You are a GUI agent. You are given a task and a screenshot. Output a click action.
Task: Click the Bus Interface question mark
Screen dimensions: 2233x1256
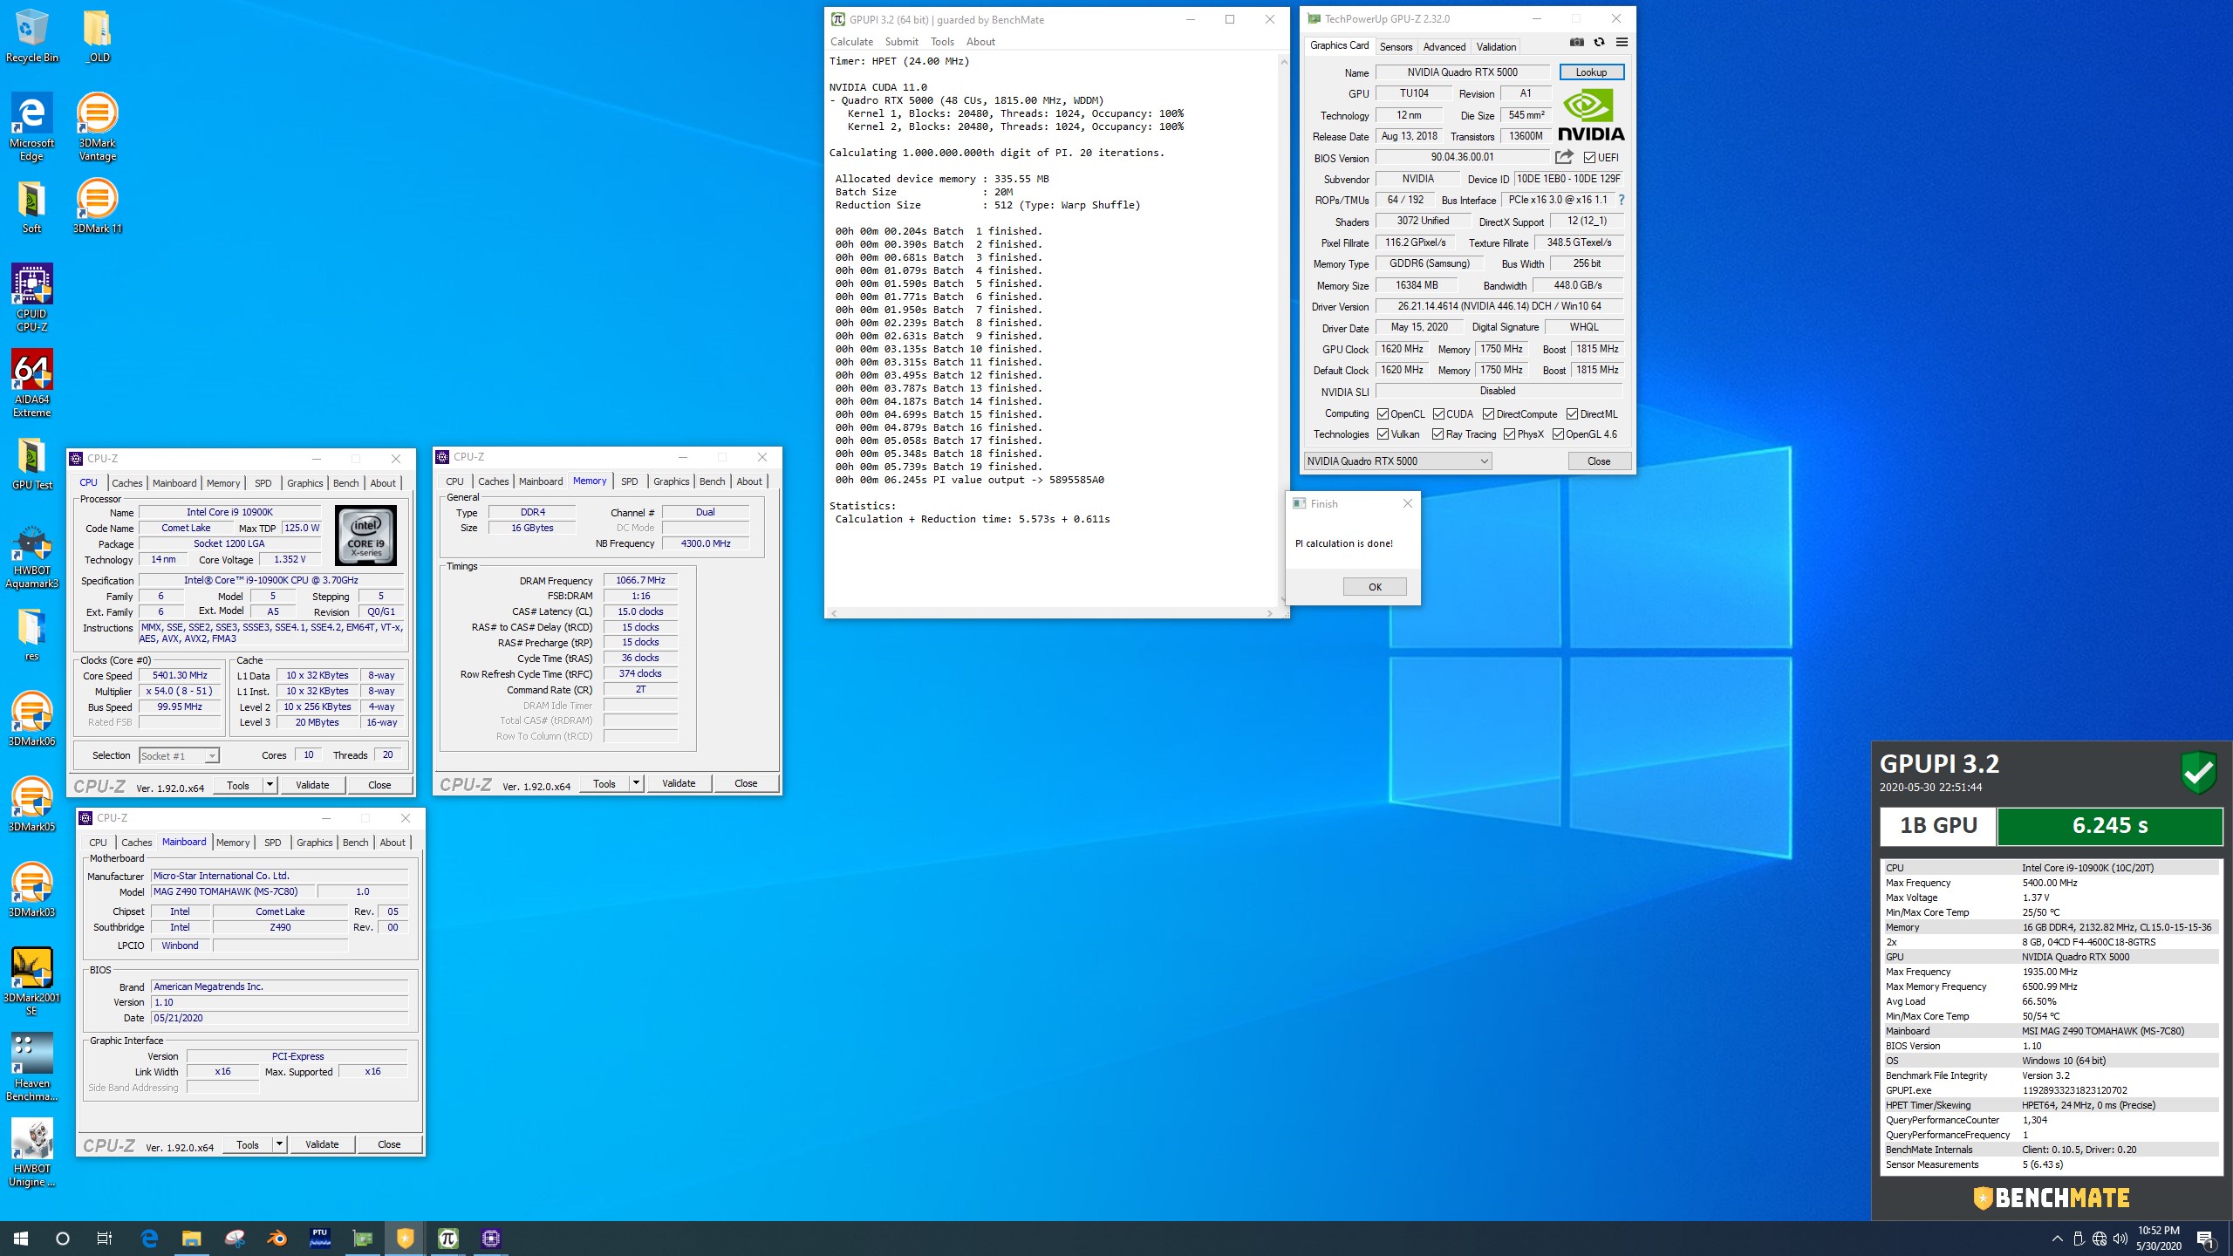click(1621, 200)
